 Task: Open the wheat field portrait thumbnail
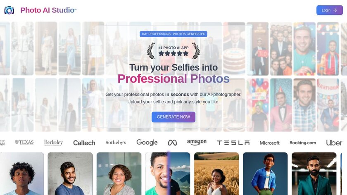pyautogui.click(x=216, y=174)
